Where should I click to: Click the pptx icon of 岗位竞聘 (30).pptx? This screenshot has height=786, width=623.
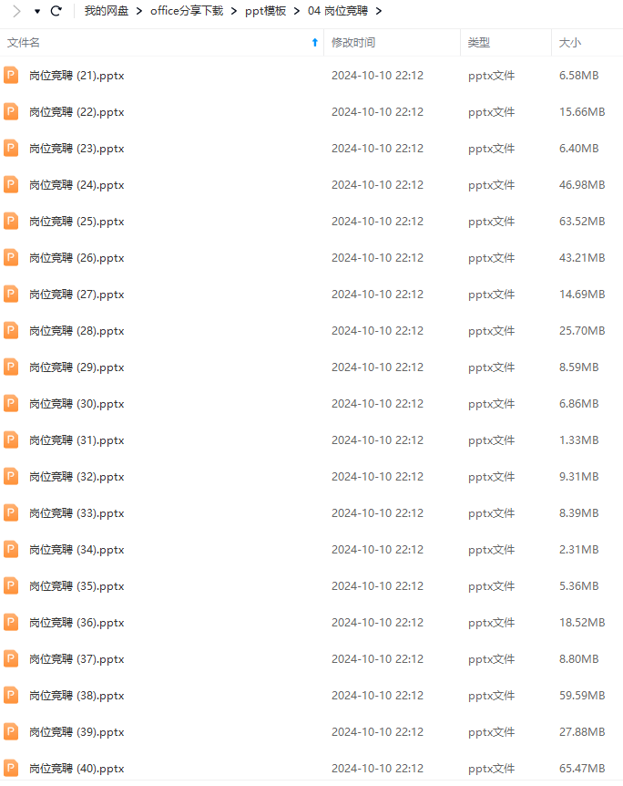tap(11, 404)
